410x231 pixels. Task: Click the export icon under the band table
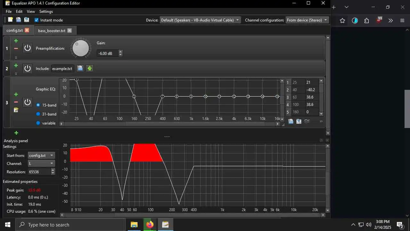[299, 121]
